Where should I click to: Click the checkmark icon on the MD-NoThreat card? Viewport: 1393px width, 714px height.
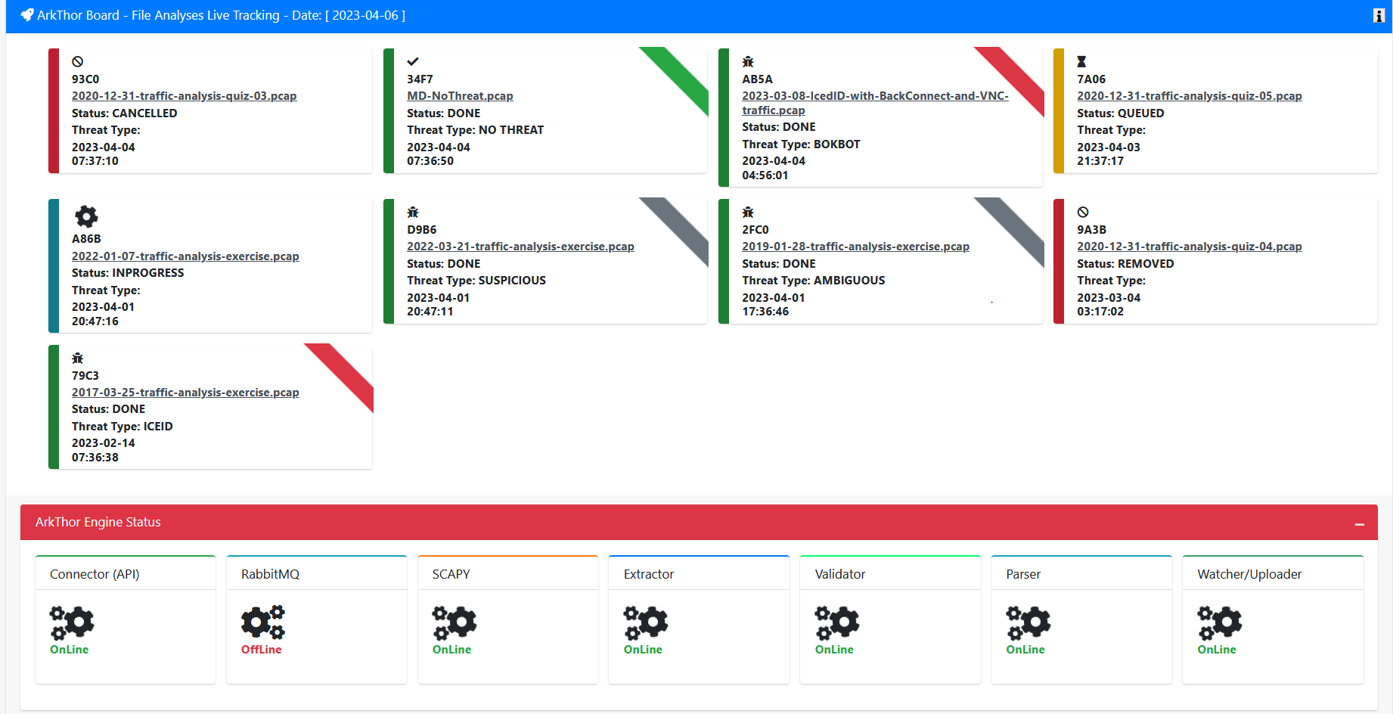413,61
